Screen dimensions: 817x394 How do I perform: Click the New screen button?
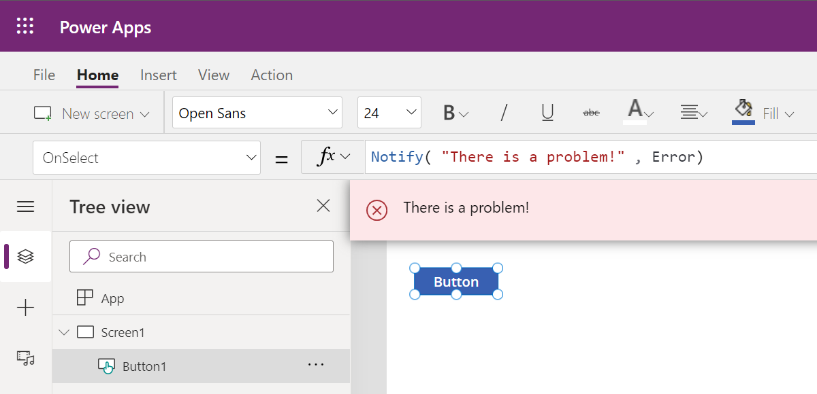[91, 113]
